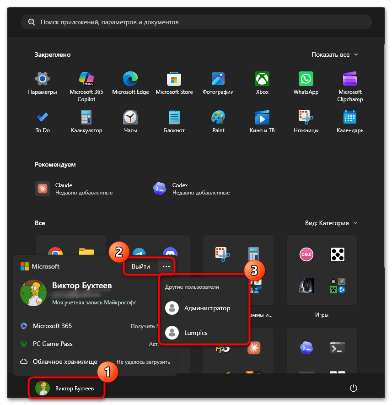Click the search field for apps
392x405 pixels.
(x=196, y=22)
